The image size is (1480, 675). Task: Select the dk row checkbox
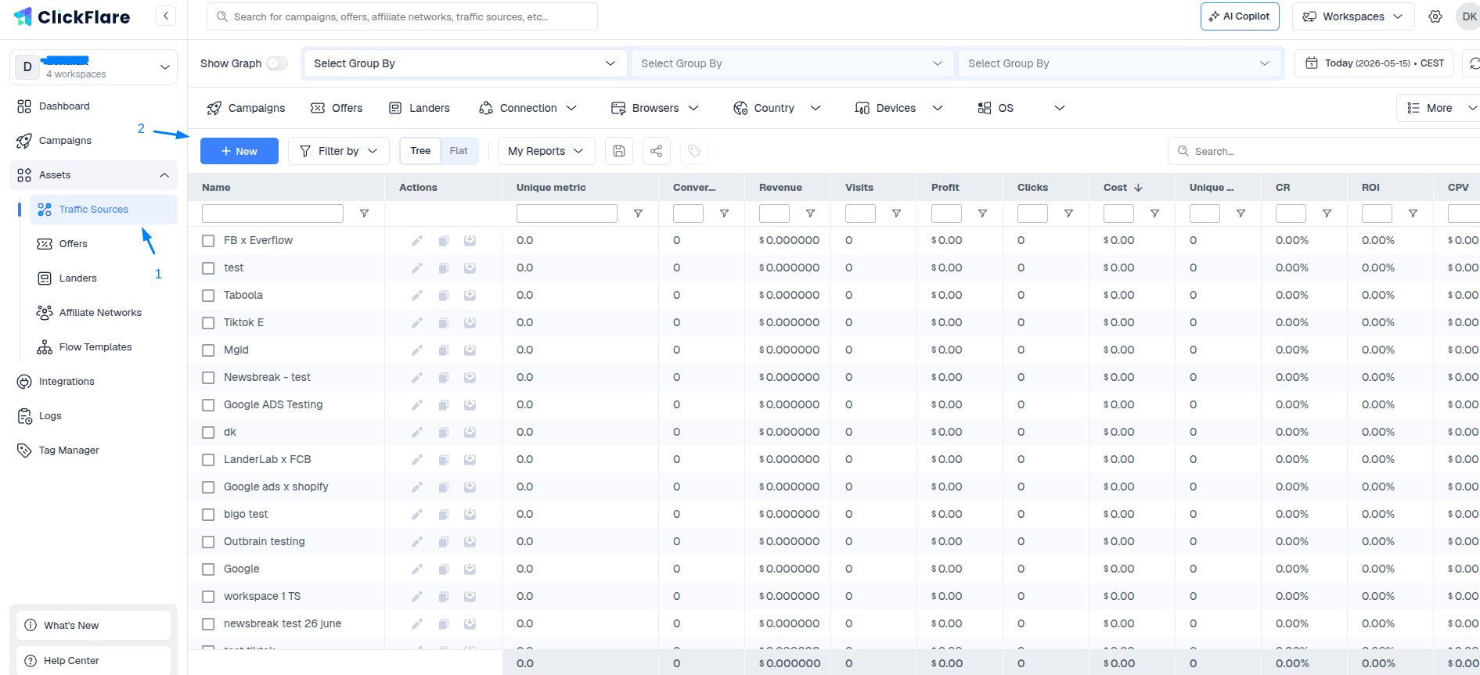pos(208,433)
